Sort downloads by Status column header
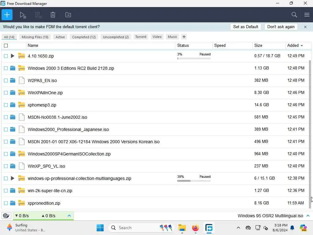The height and width of the screenshot is (235, 313). 194,46
